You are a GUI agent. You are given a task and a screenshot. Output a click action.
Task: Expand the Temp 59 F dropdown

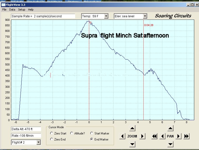coord(106,16)
